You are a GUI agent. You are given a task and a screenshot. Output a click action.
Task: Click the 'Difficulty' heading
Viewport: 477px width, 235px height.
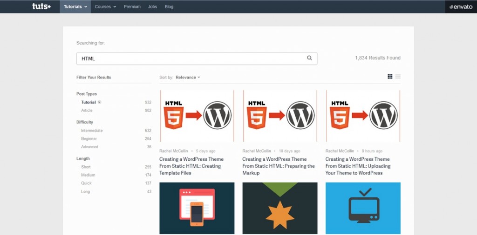(x=85, y=122)
